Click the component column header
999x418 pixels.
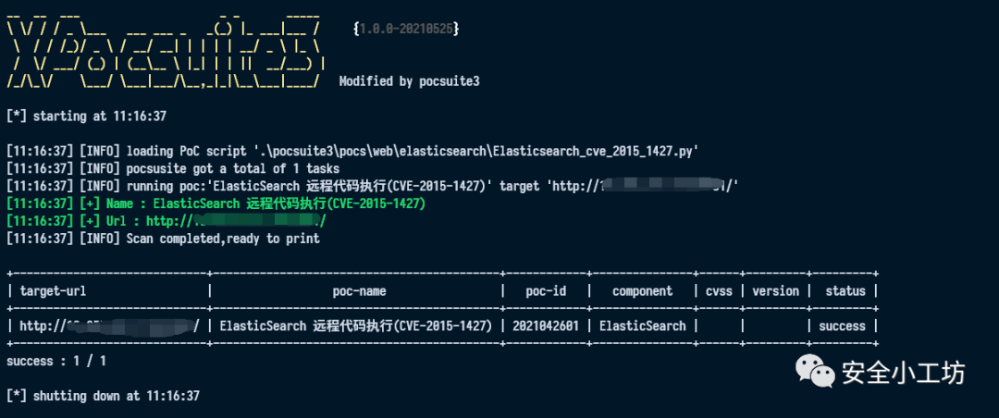click(x=643, y=291)
